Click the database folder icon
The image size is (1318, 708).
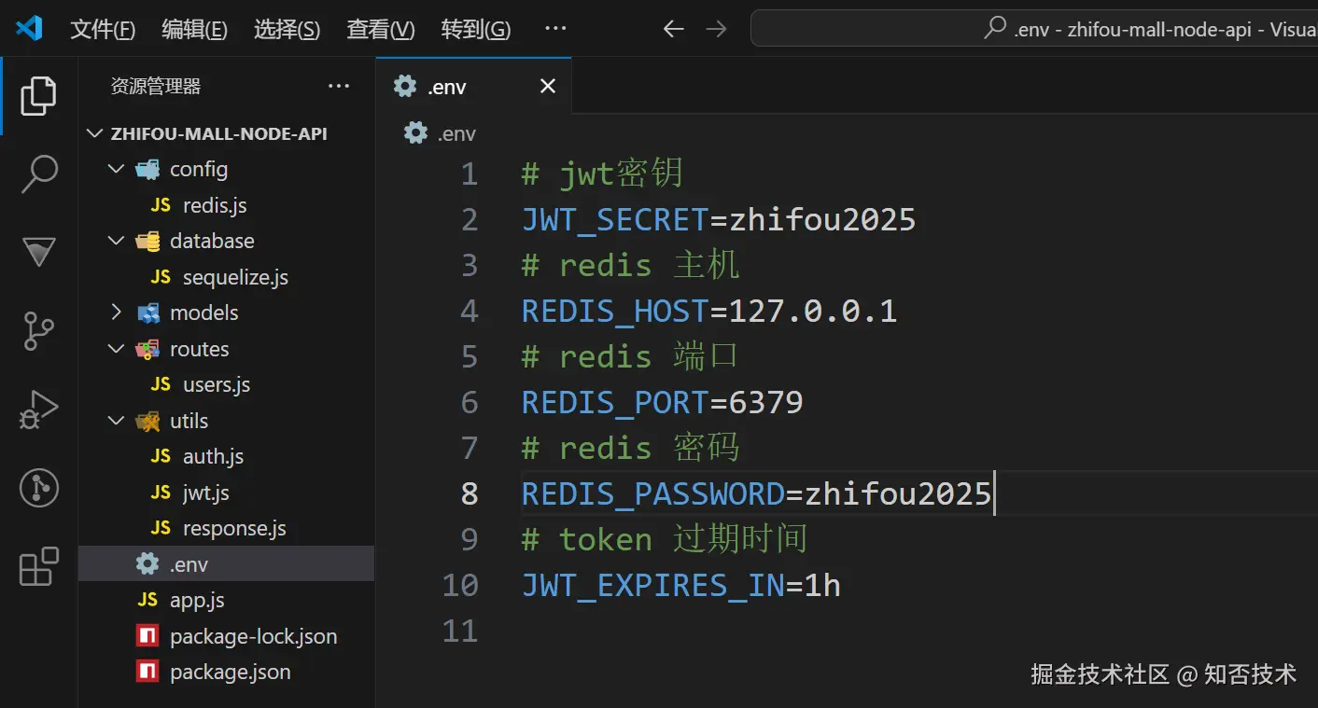pos(147,241)
